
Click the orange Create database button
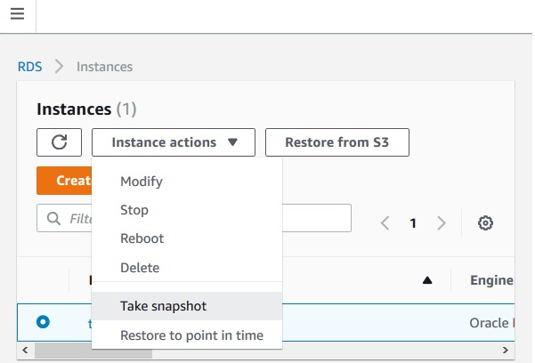(x=64, y=181)
